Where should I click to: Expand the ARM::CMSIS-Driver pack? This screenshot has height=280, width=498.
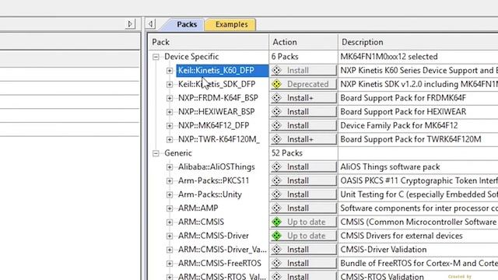click(x=170, y=236)
